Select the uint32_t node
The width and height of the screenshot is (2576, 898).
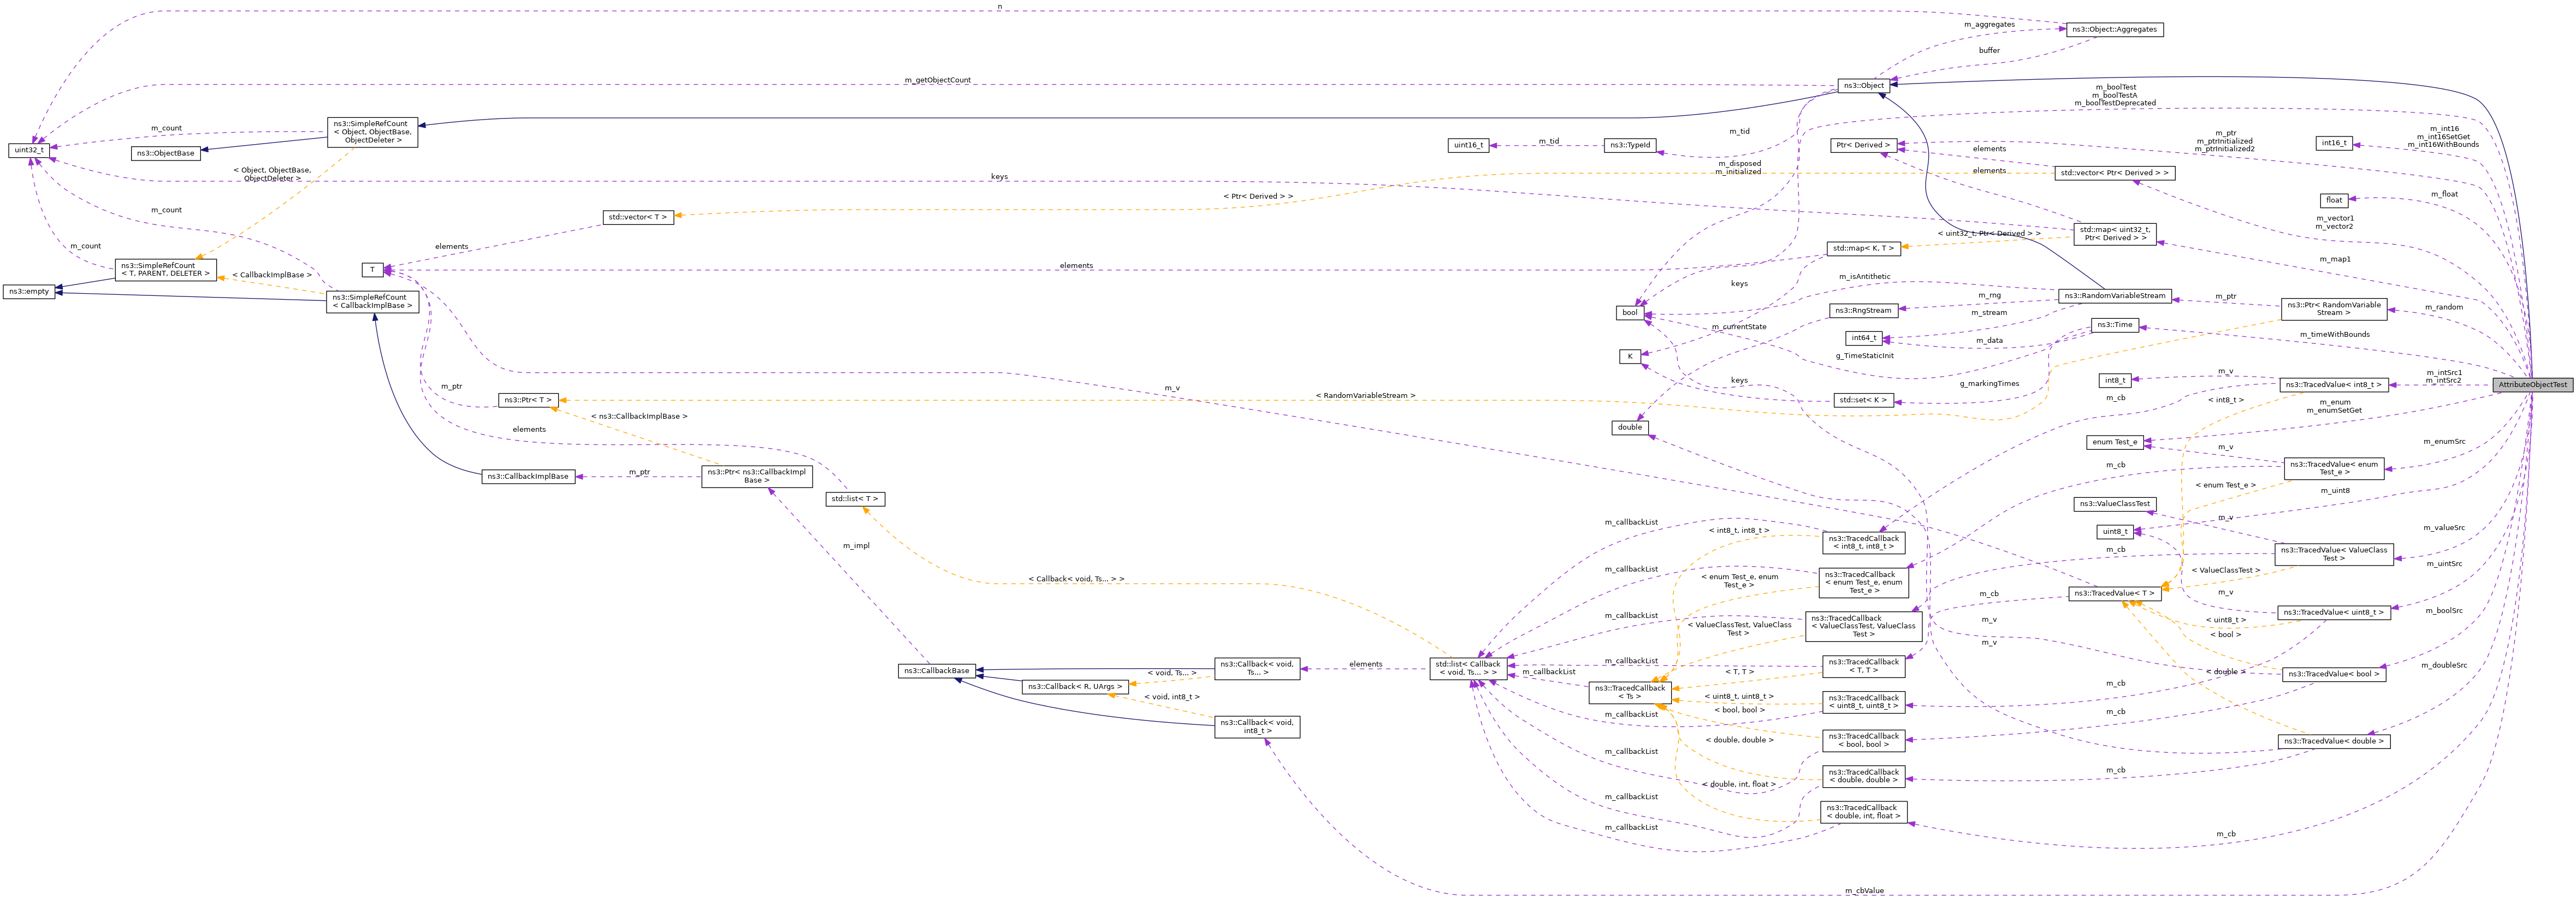coord(30,150)
